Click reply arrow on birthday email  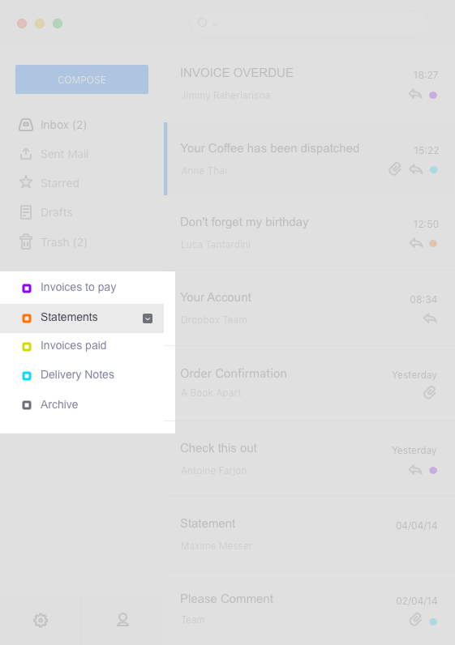point(416,243)
